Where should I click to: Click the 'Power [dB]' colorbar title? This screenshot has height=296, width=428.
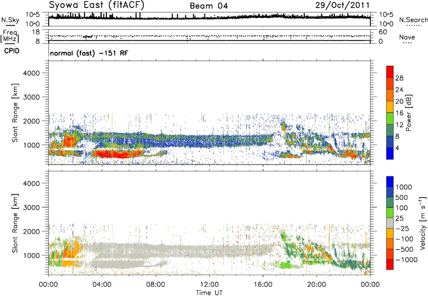[408, 113]
